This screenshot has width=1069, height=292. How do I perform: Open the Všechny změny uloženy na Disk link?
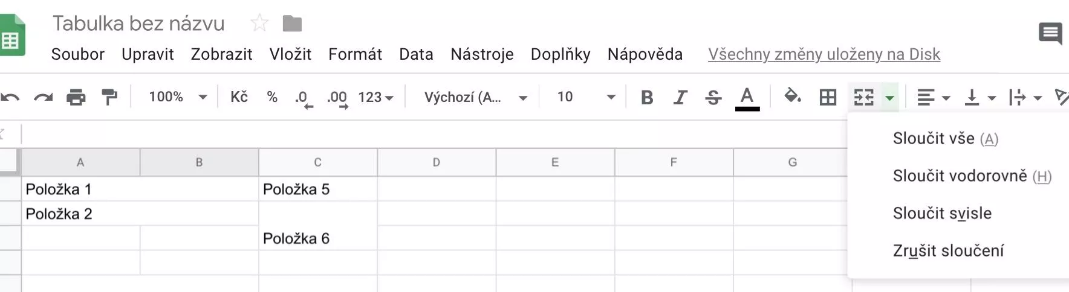pos(824,54)
